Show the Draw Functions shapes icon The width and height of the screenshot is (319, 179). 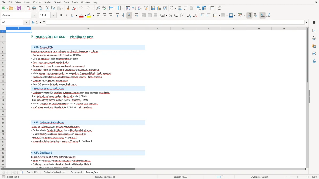[x=219, y=8]
